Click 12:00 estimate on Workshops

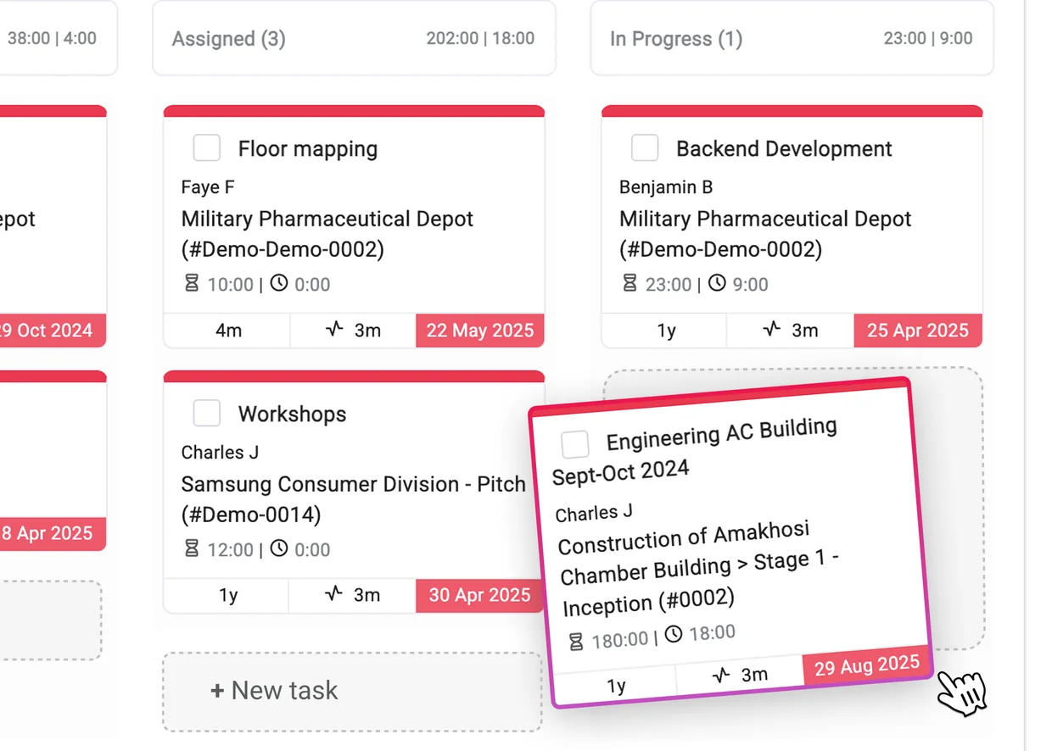coord(230,549)
